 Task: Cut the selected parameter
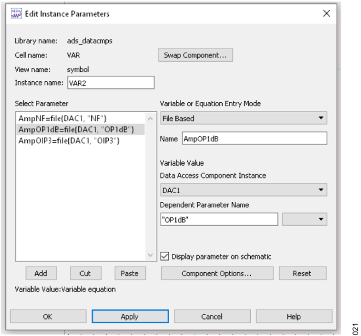coord(85,273)
